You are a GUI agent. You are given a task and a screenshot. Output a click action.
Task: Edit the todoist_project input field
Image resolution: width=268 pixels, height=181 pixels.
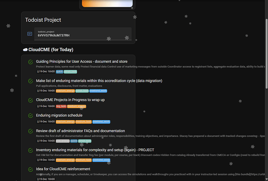pyautogui.click(x=83, y=34)
